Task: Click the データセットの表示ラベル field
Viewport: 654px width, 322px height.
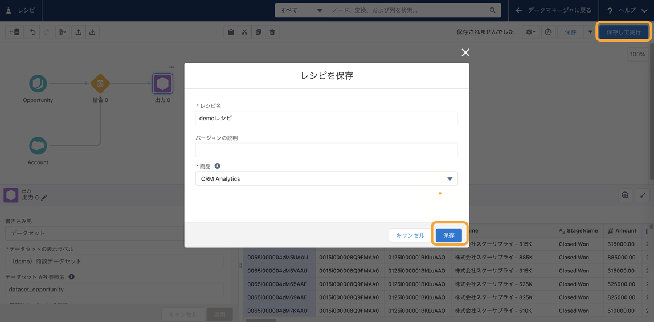Action: tap(115, 261)
